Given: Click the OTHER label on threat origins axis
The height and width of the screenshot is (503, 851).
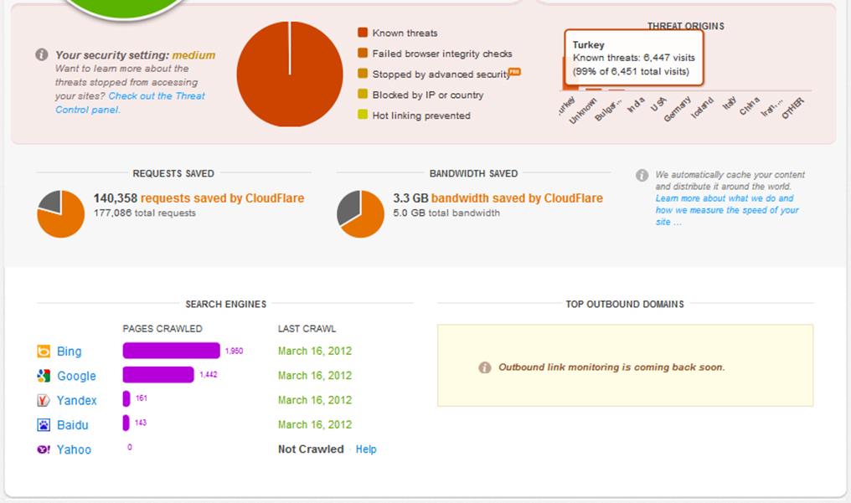Looking at the screenshot, I should pos(793,109).
